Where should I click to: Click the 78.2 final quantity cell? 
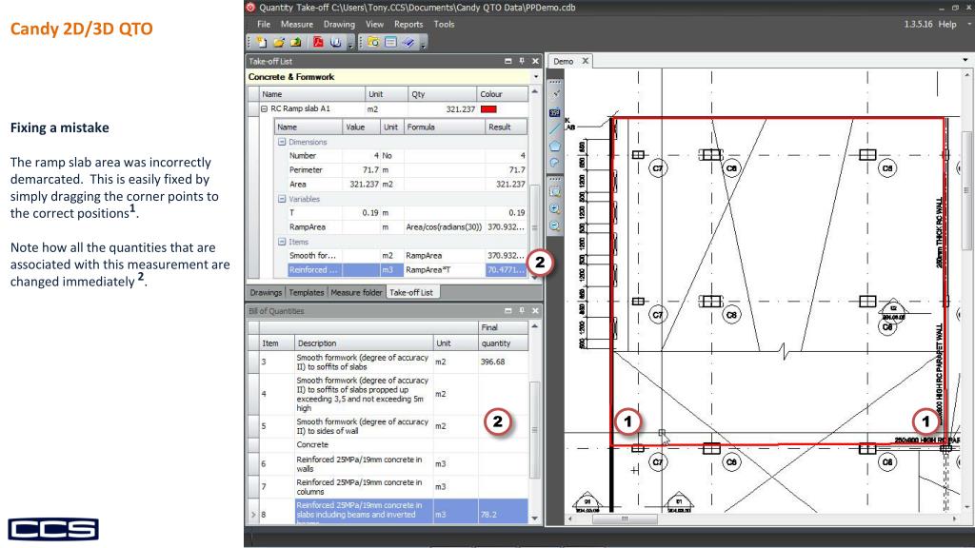[503, 511]
